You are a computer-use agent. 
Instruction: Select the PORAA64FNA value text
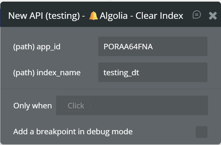128,47
